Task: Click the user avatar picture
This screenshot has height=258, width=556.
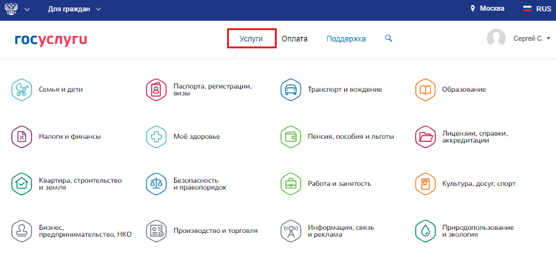Action: [x=496, y=38]
